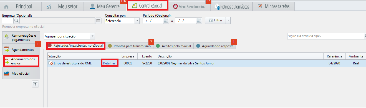Select Aguardando resposta tab
This screenshot has width=366, height=108.
pyautogui.click(x=214, y=46)
